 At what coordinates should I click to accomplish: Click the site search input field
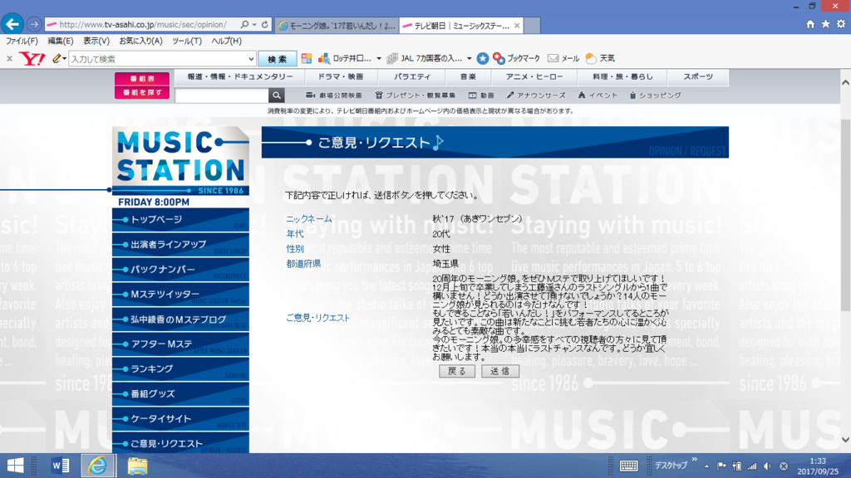pyautogui.click(x=221, y=96)
